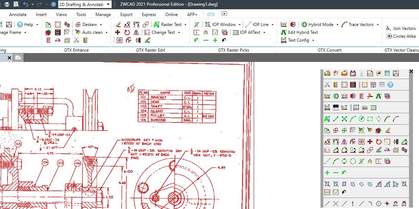
Task: Click the Undo arrow in the quick access bar
Action: 26,4
